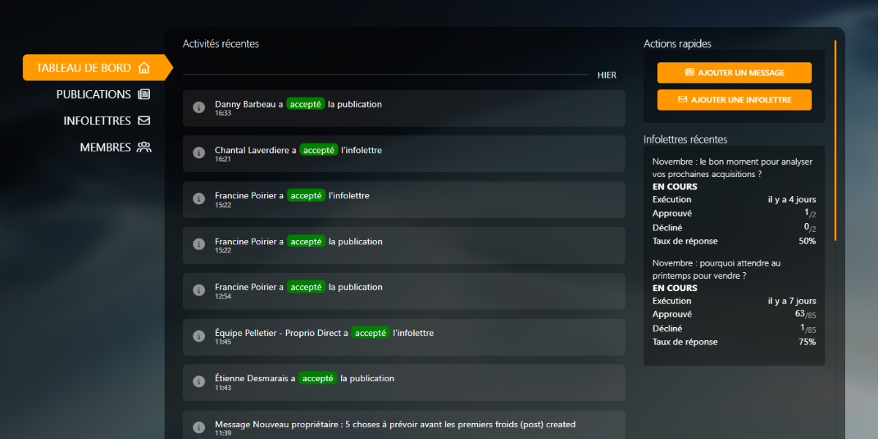Image resolution: width=878 pixels, height=439 pixels.
Task: Click the 11:43 timestamp
Action: (223, 387)
